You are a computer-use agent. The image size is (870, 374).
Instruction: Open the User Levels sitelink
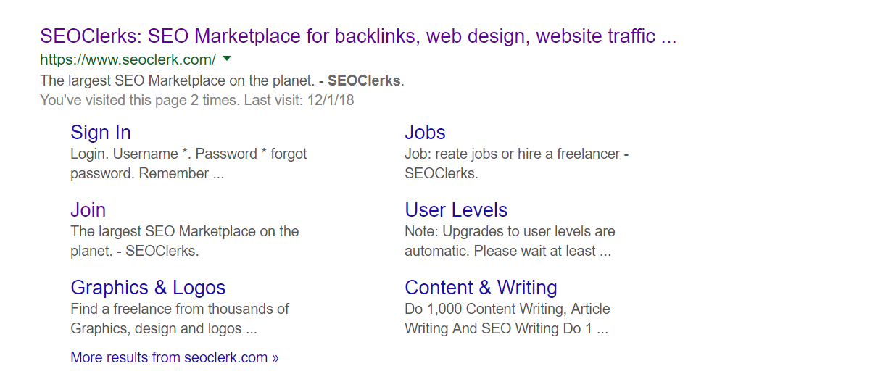pyautogui.click(x=456, y=210)
